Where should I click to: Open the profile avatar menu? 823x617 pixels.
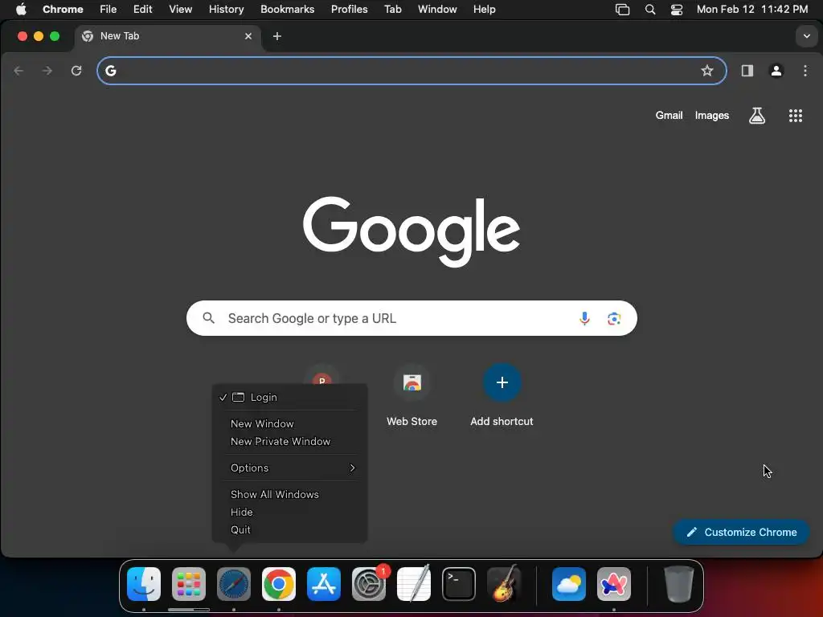tap(776, 71)
